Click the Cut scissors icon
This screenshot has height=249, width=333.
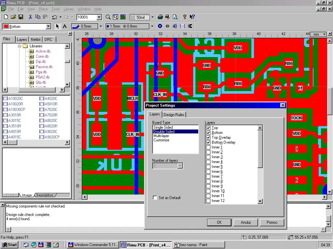coord(30,17)
